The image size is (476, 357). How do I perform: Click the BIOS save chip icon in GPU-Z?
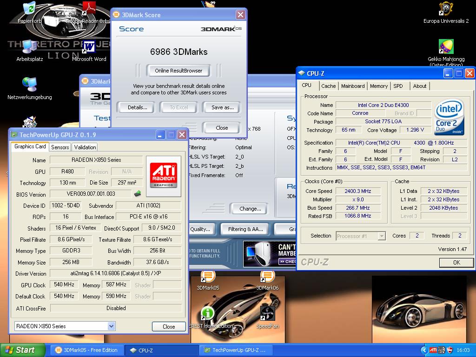pos(138,193)
